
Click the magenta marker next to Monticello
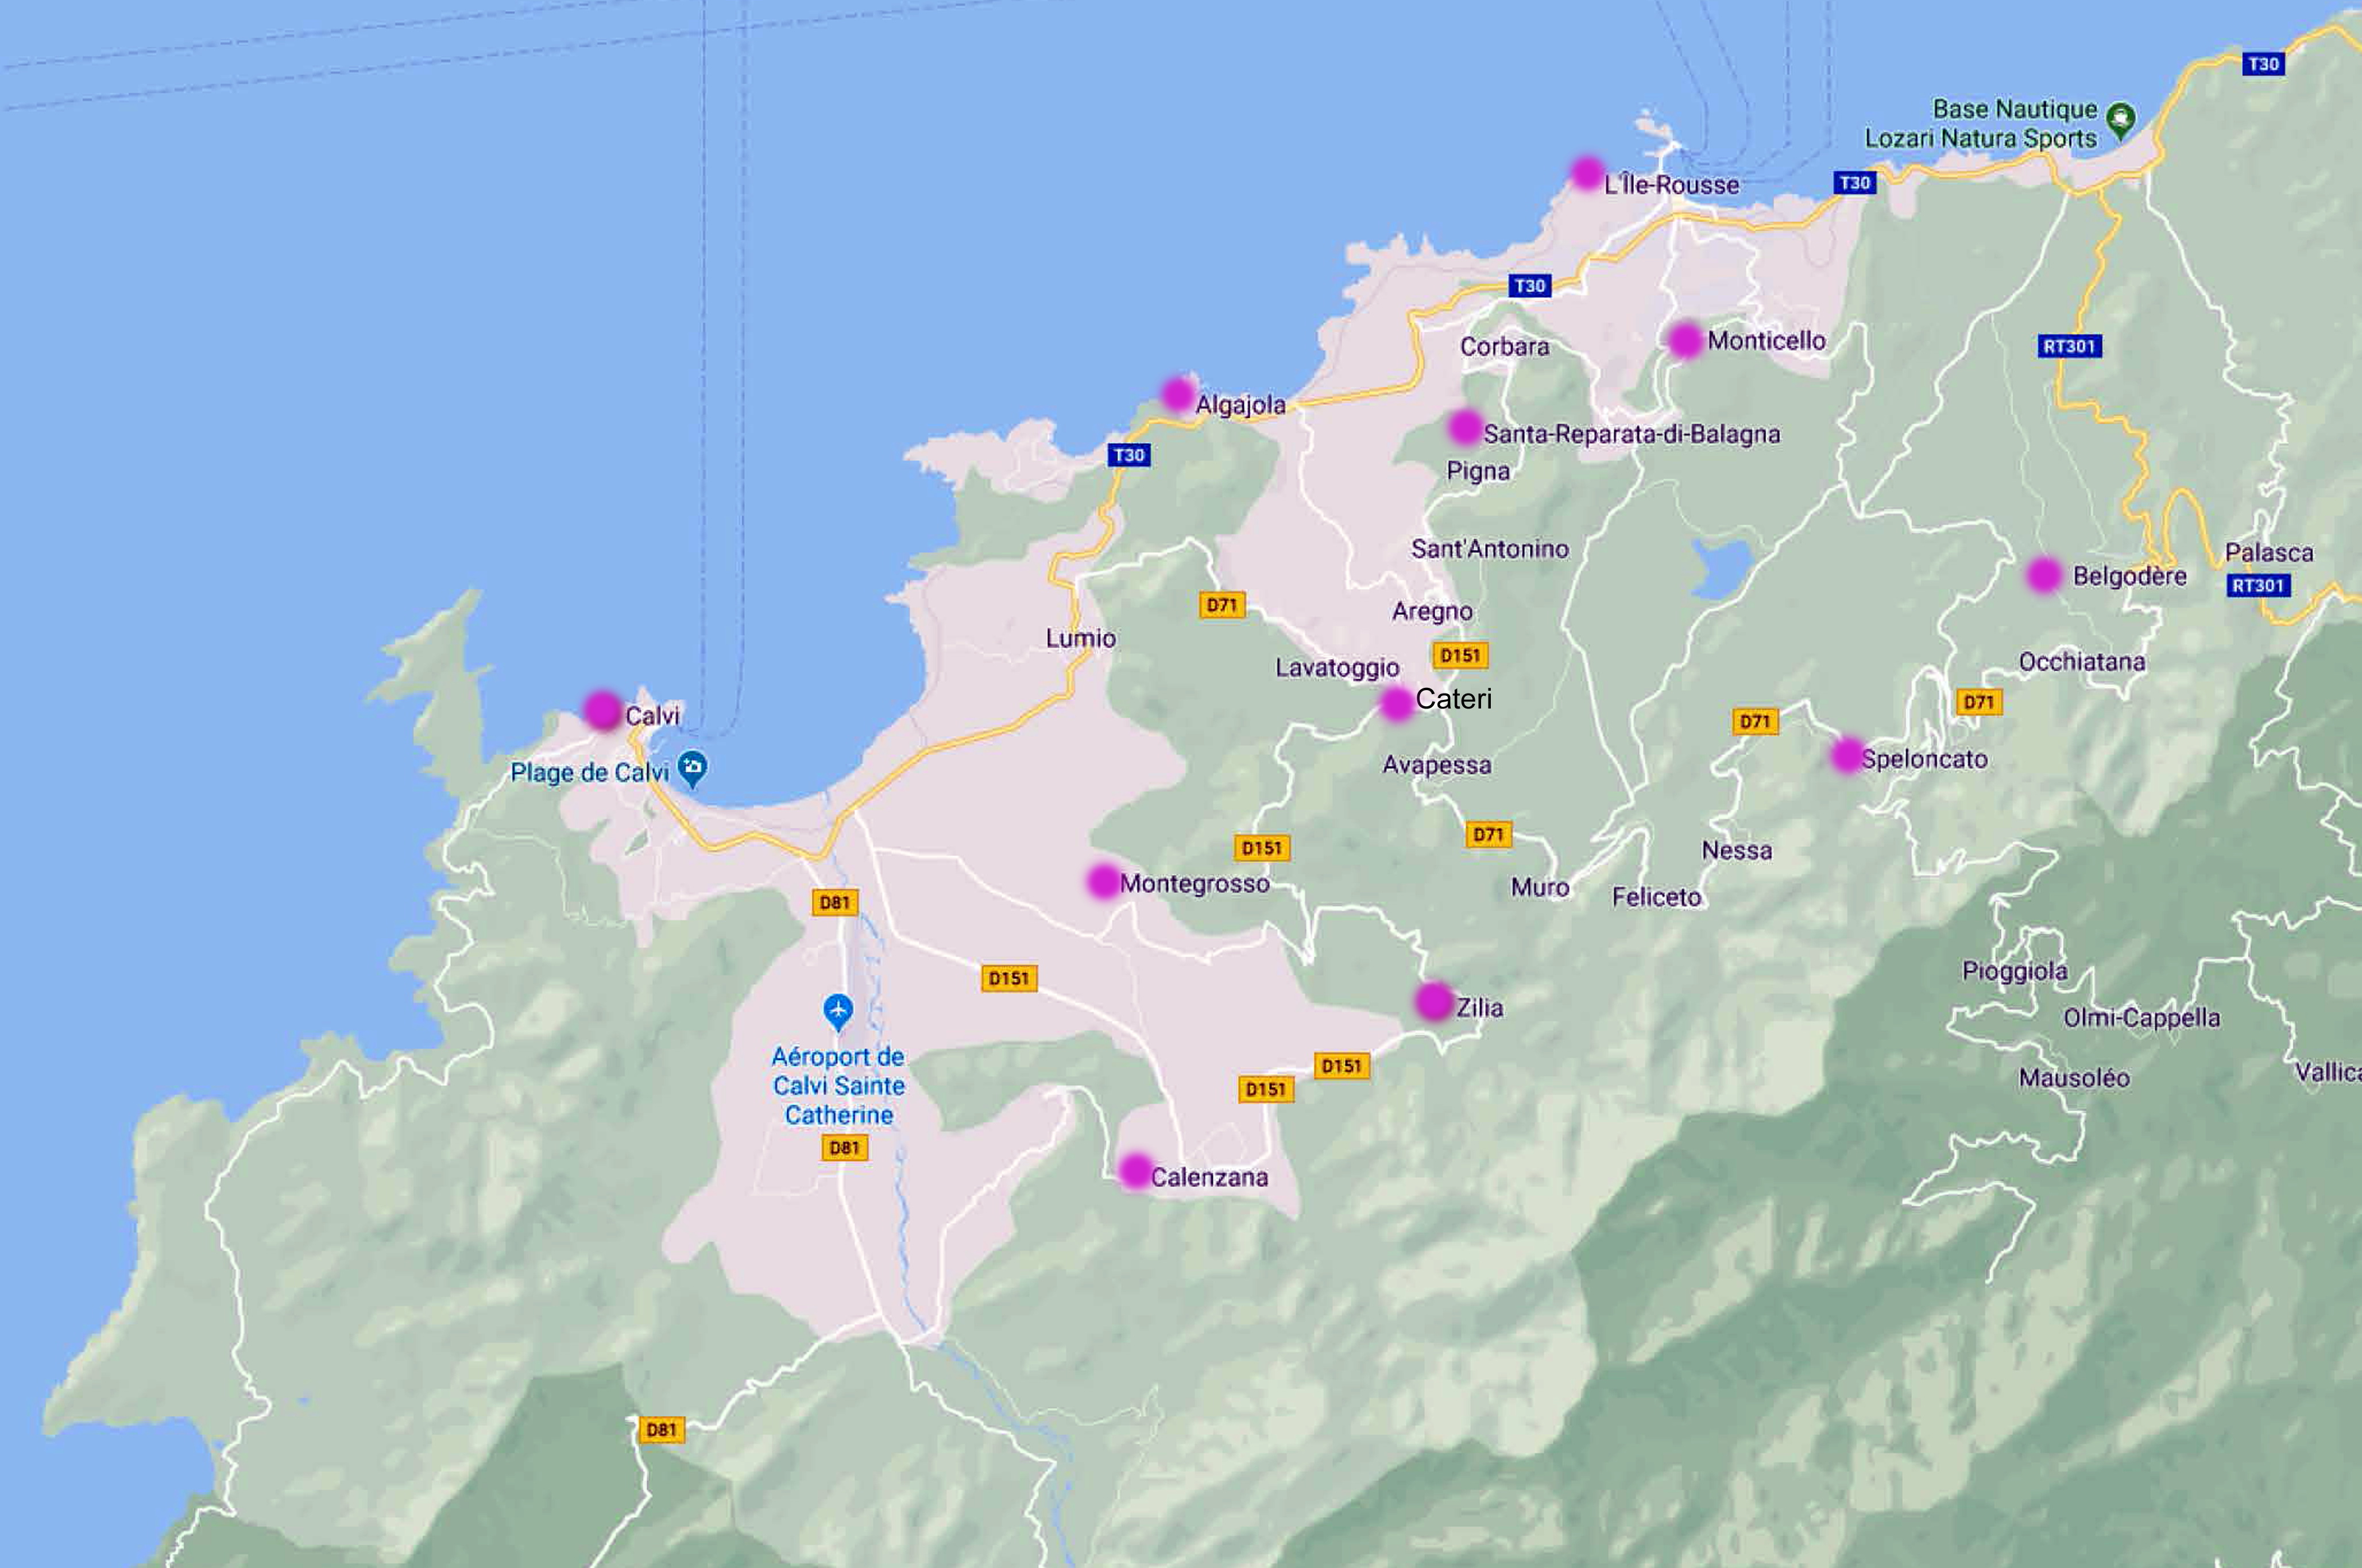tap(1685, 340)
